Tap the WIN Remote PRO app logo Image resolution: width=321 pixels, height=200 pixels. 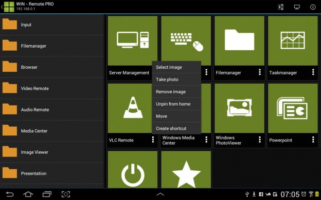coord(9,7)
